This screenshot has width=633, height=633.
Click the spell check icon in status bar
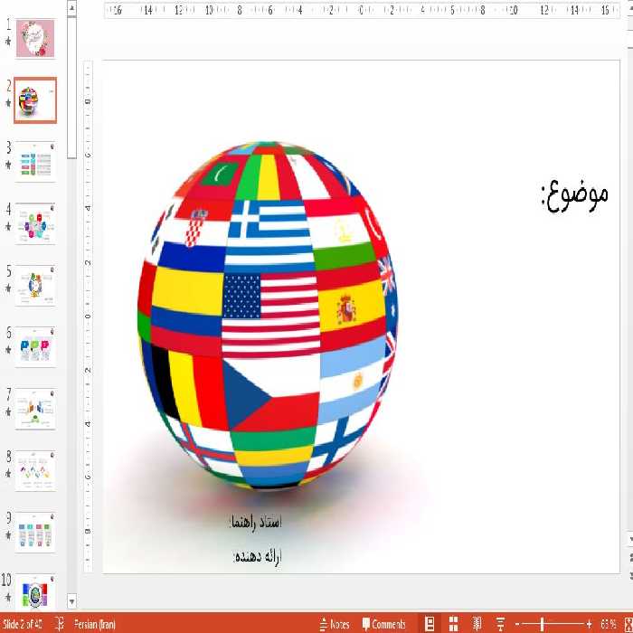[x=59, y=624]
